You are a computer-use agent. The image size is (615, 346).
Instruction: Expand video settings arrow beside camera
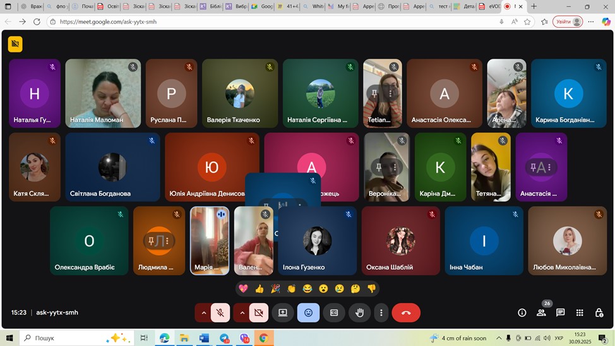[x=242, y=313]
